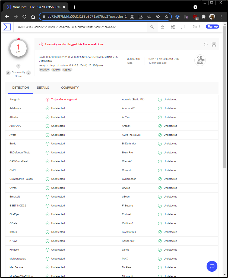Click the BitDefender vendor name
This screenshot has height=278, width=228.
[129, 144]
